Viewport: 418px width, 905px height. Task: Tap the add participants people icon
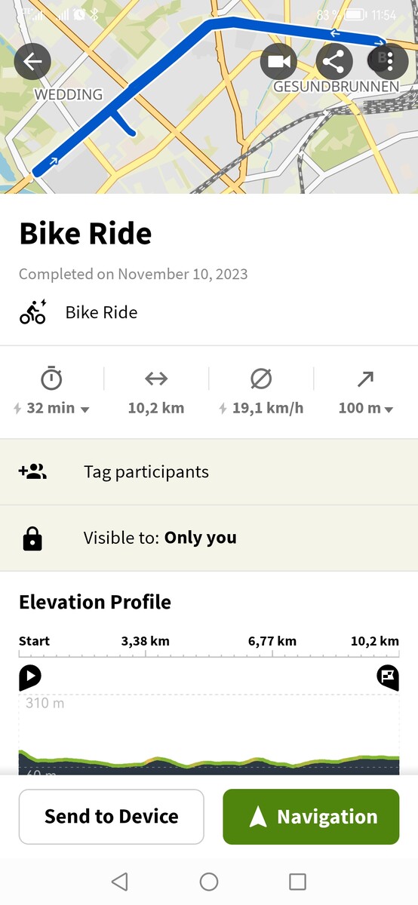pyautogui.click(x=32, y=472)
